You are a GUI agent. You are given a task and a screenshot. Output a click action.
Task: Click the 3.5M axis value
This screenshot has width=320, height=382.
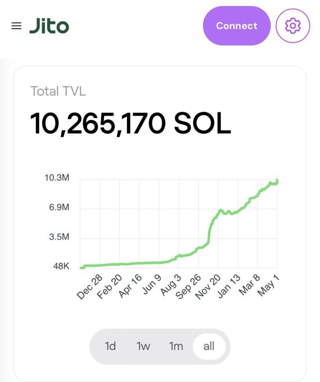[x=59, y=237]
